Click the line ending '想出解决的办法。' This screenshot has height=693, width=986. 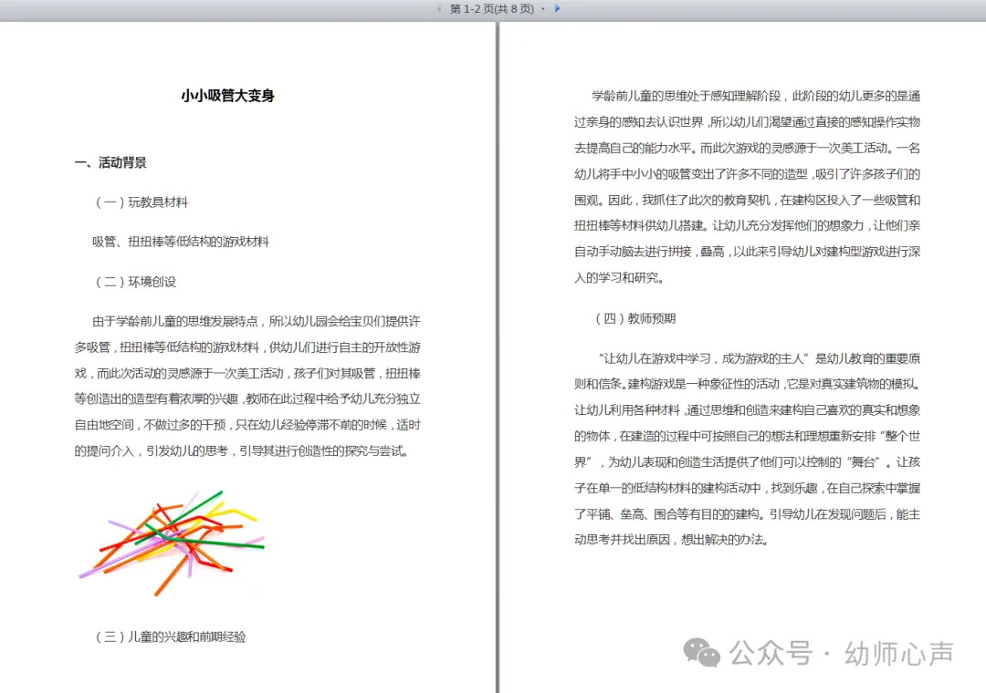[x=672, y=540]
